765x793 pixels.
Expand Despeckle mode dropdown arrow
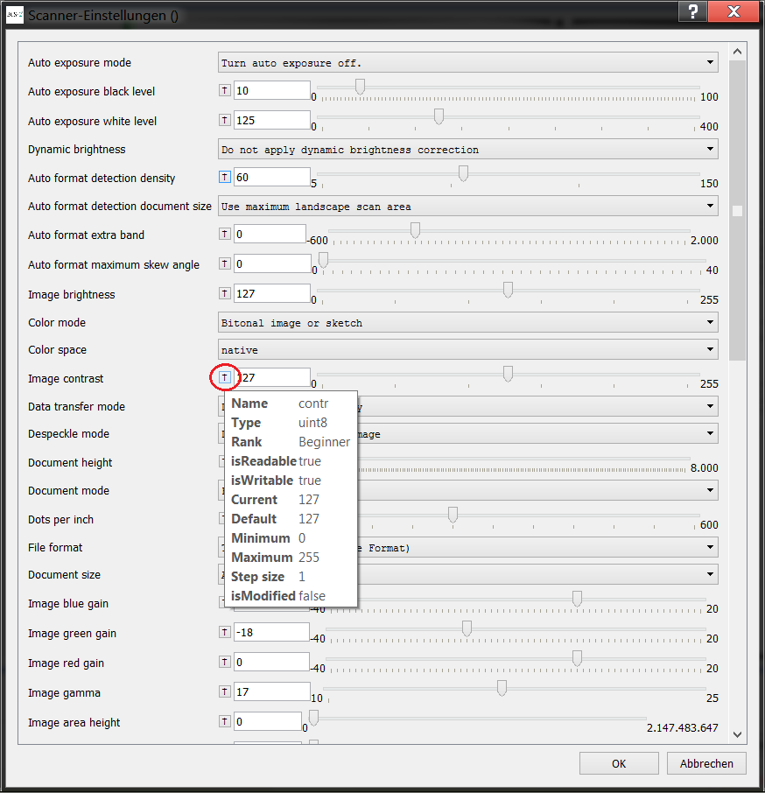(710, 433)
